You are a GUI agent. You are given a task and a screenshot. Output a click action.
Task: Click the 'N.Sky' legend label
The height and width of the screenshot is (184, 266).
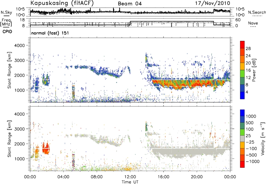(6, 12)
